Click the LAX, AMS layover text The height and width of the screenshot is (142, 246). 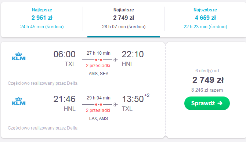click(x=98, y=118)
